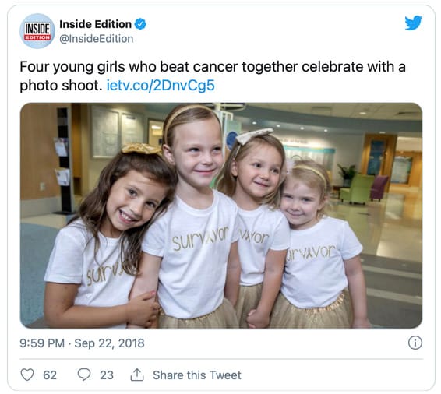Follow the ietv.co/2DnvCg5 link
This screenshot has width=441, height=394.
click(x=161, y=86)
